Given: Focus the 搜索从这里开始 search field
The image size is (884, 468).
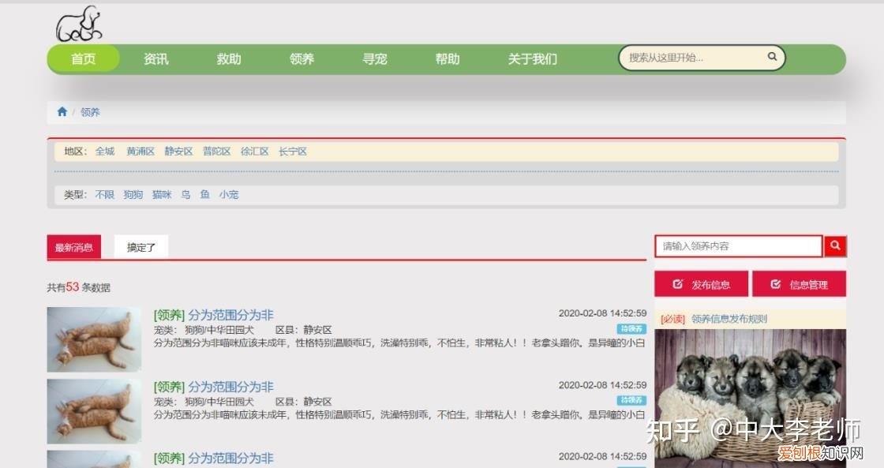Looking at the screenshot, I should 702,58.
